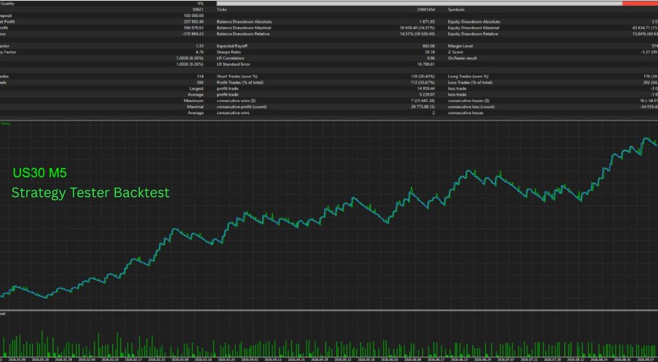Select value 14.51% (39 638.40)
The image size is (658, 362).
pyautogui.click(x=417, y=34)
